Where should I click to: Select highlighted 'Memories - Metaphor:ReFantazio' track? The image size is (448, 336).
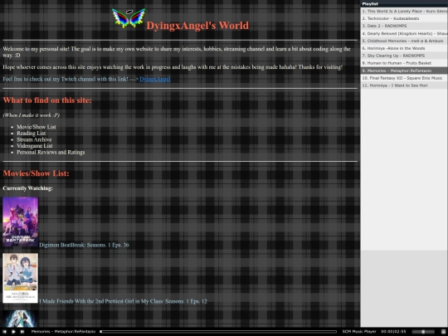pos(404,71)
